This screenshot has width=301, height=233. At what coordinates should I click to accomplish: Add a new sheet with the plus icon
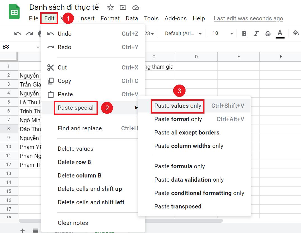22,230
